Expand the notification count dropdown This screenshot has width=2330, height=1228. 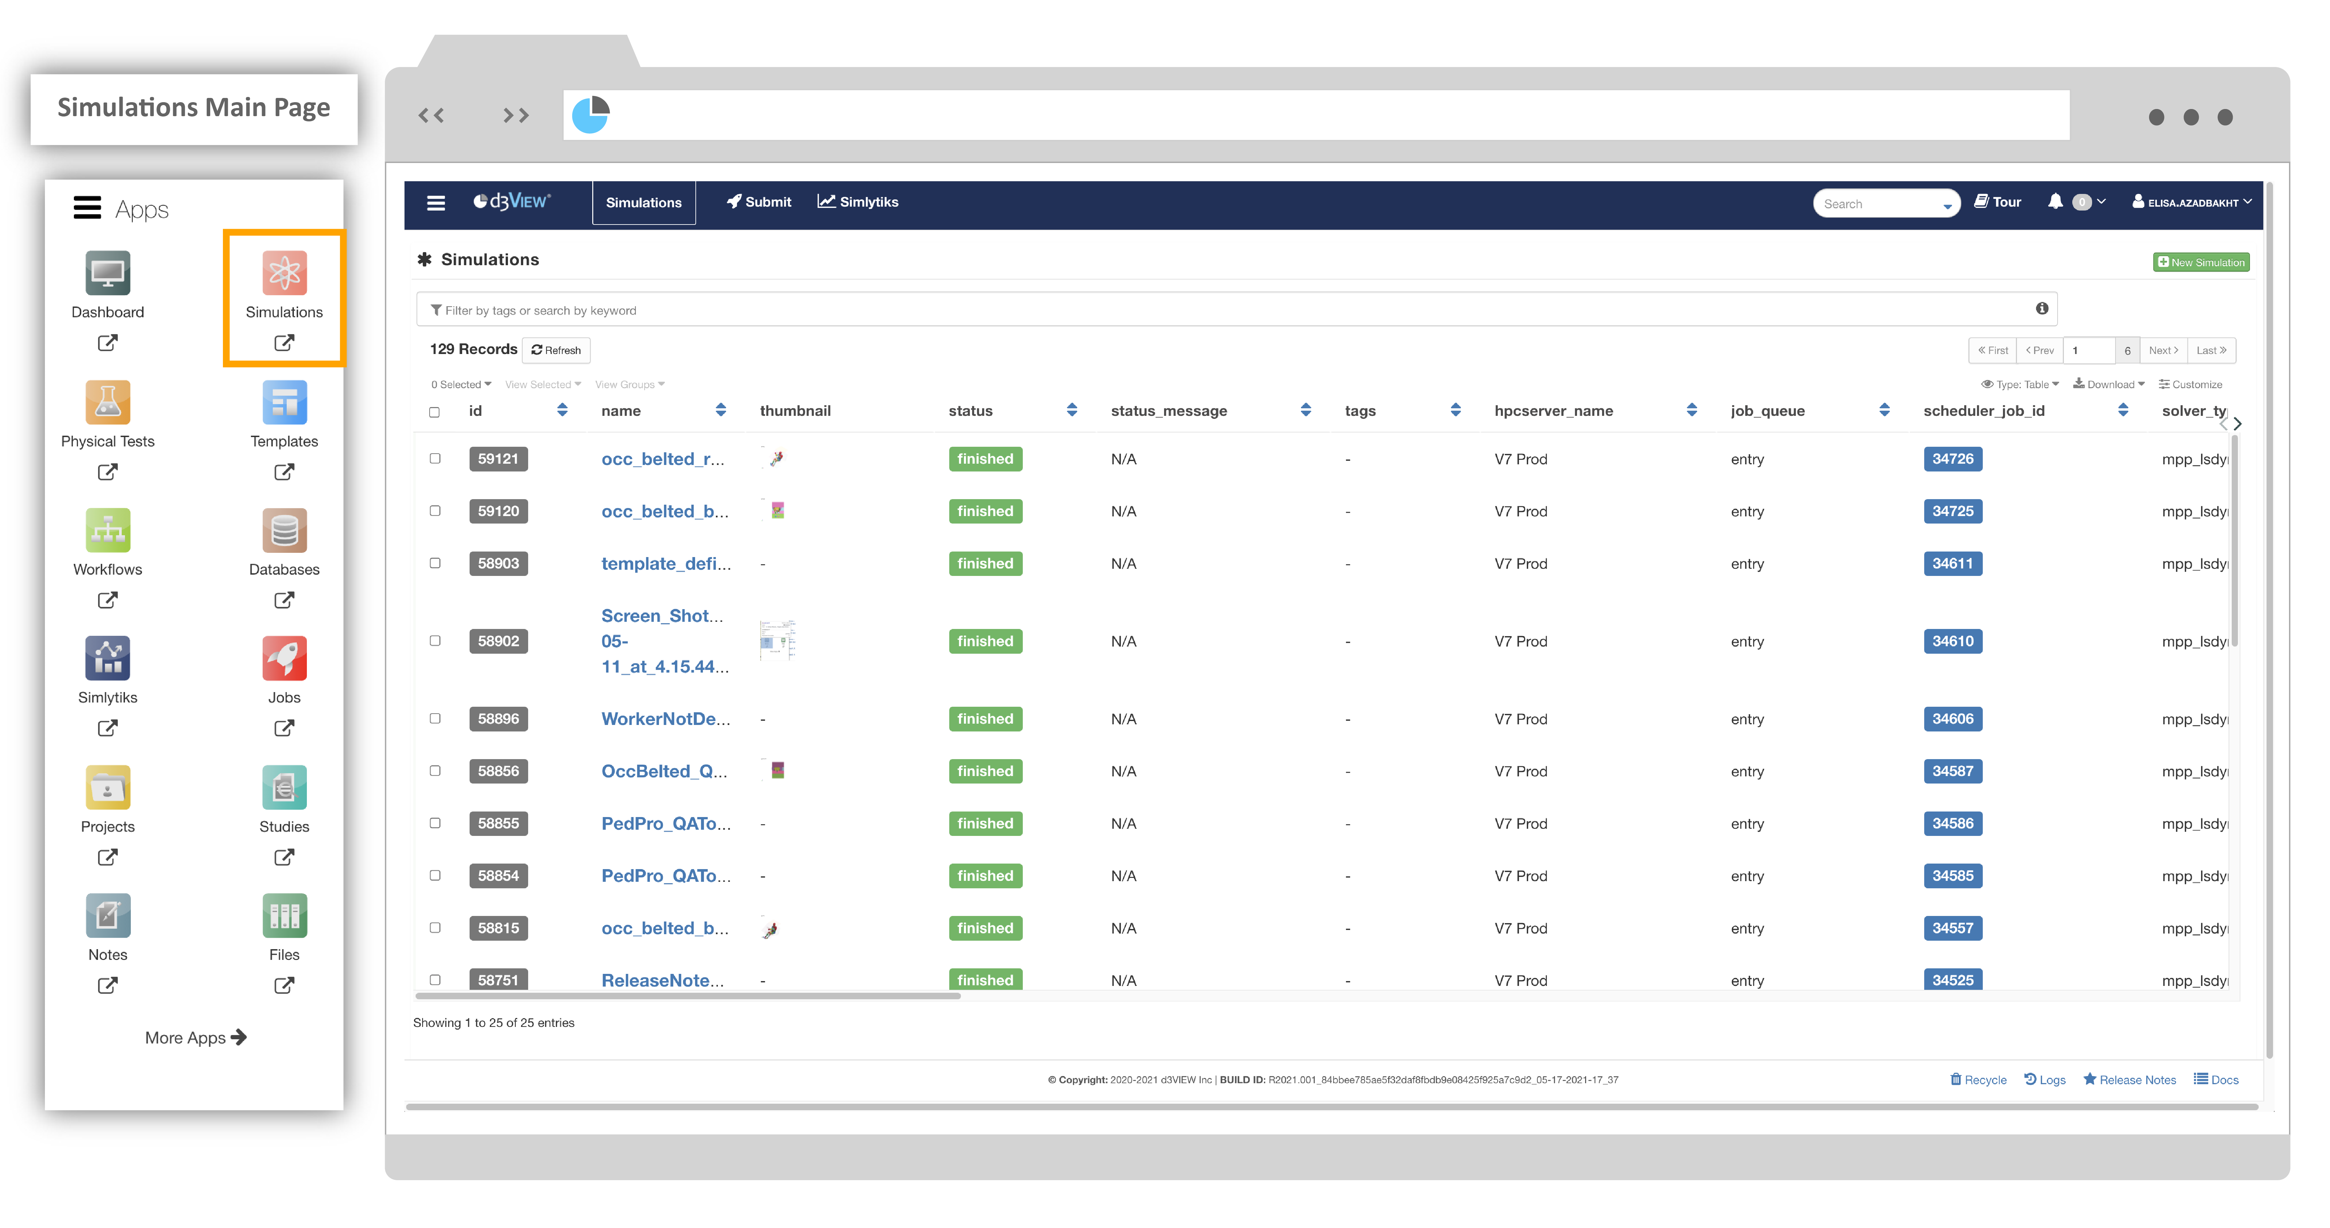pyautogui.click(x=2090, y=203)
